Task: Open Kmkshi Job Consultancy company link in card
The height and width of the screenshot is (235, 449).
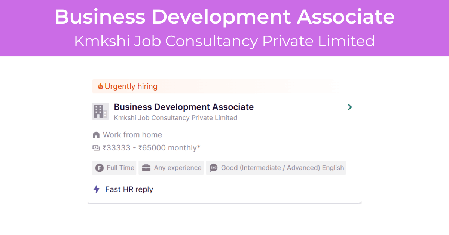Action: (x=175, y=118)
